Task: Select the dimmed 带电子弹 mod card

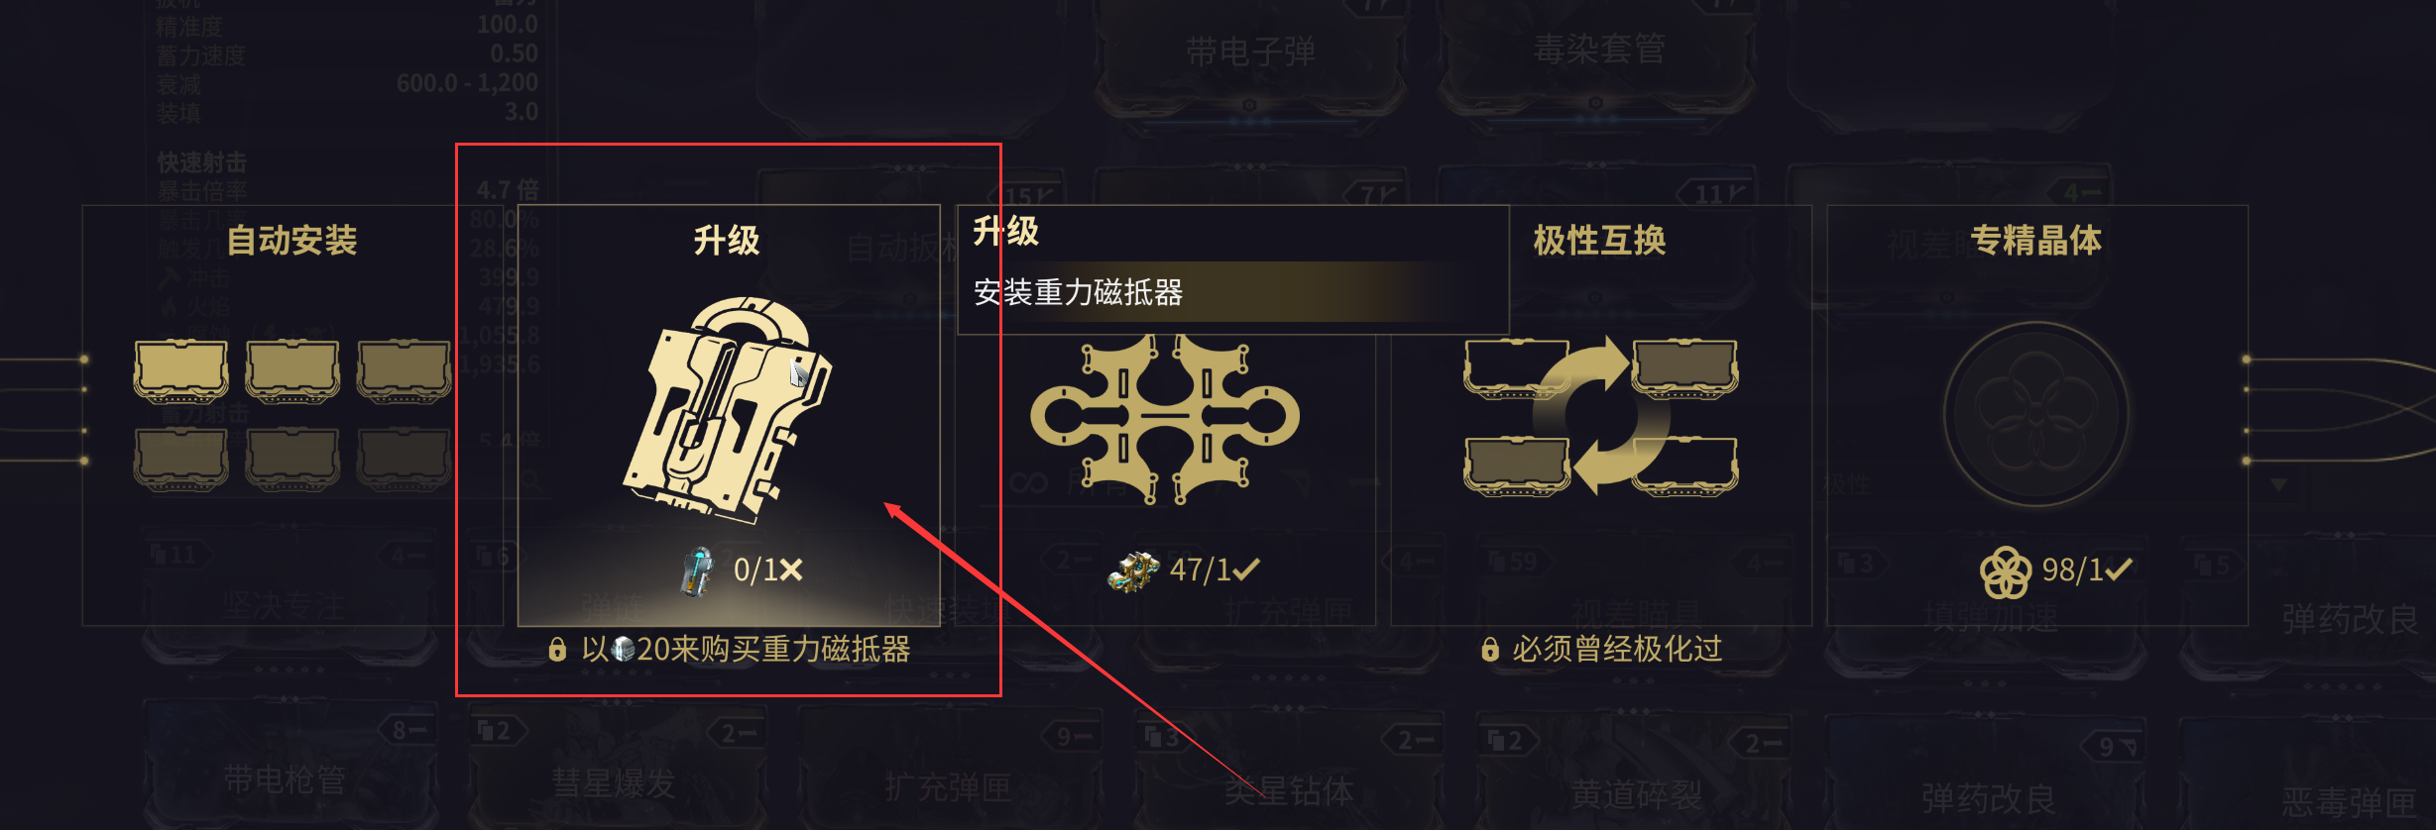Action: pyautogui.click(x=1249, y=52)
